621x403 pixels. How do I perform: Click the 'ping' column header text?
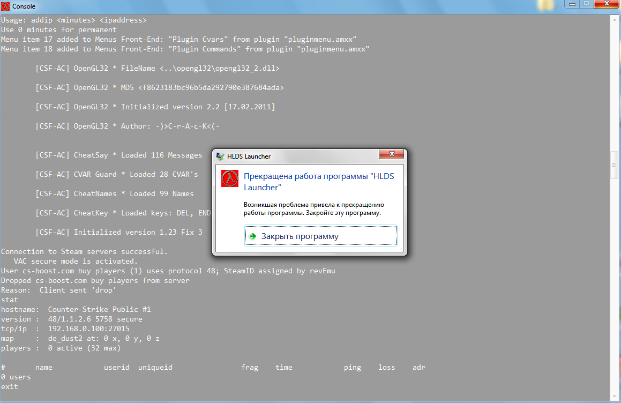(x=353, y=368)
